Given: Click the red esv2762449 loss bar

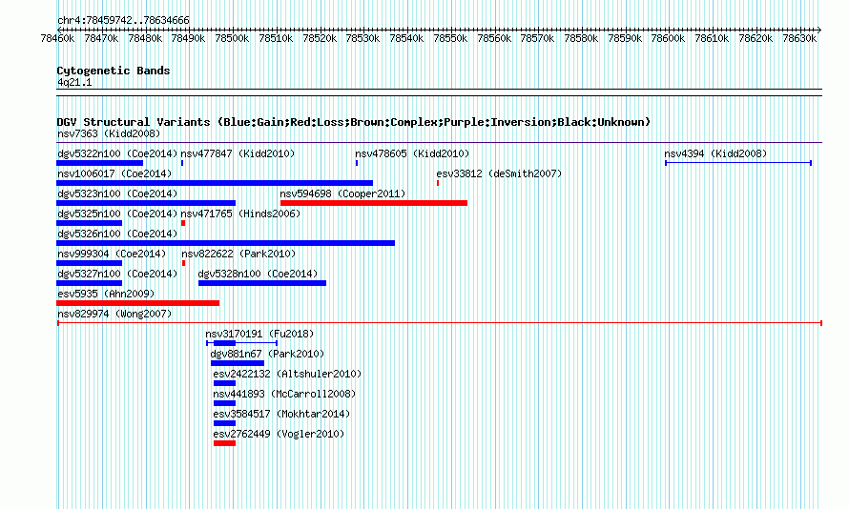Looking at the screenshot, I should point(225,443).
